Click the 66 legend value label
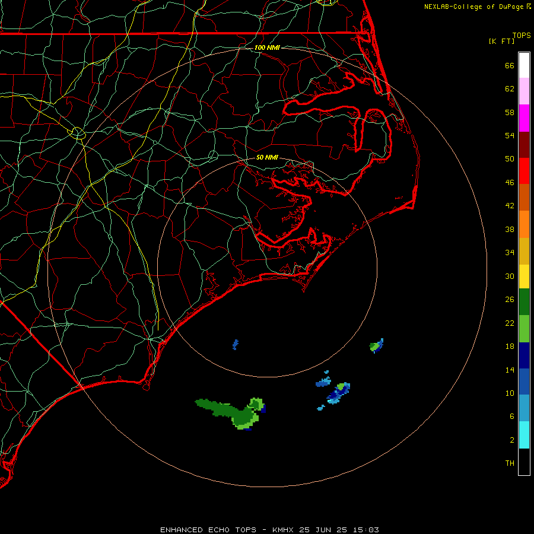The width and height of the screenshot is (534, 534). [x=510, y=65]
